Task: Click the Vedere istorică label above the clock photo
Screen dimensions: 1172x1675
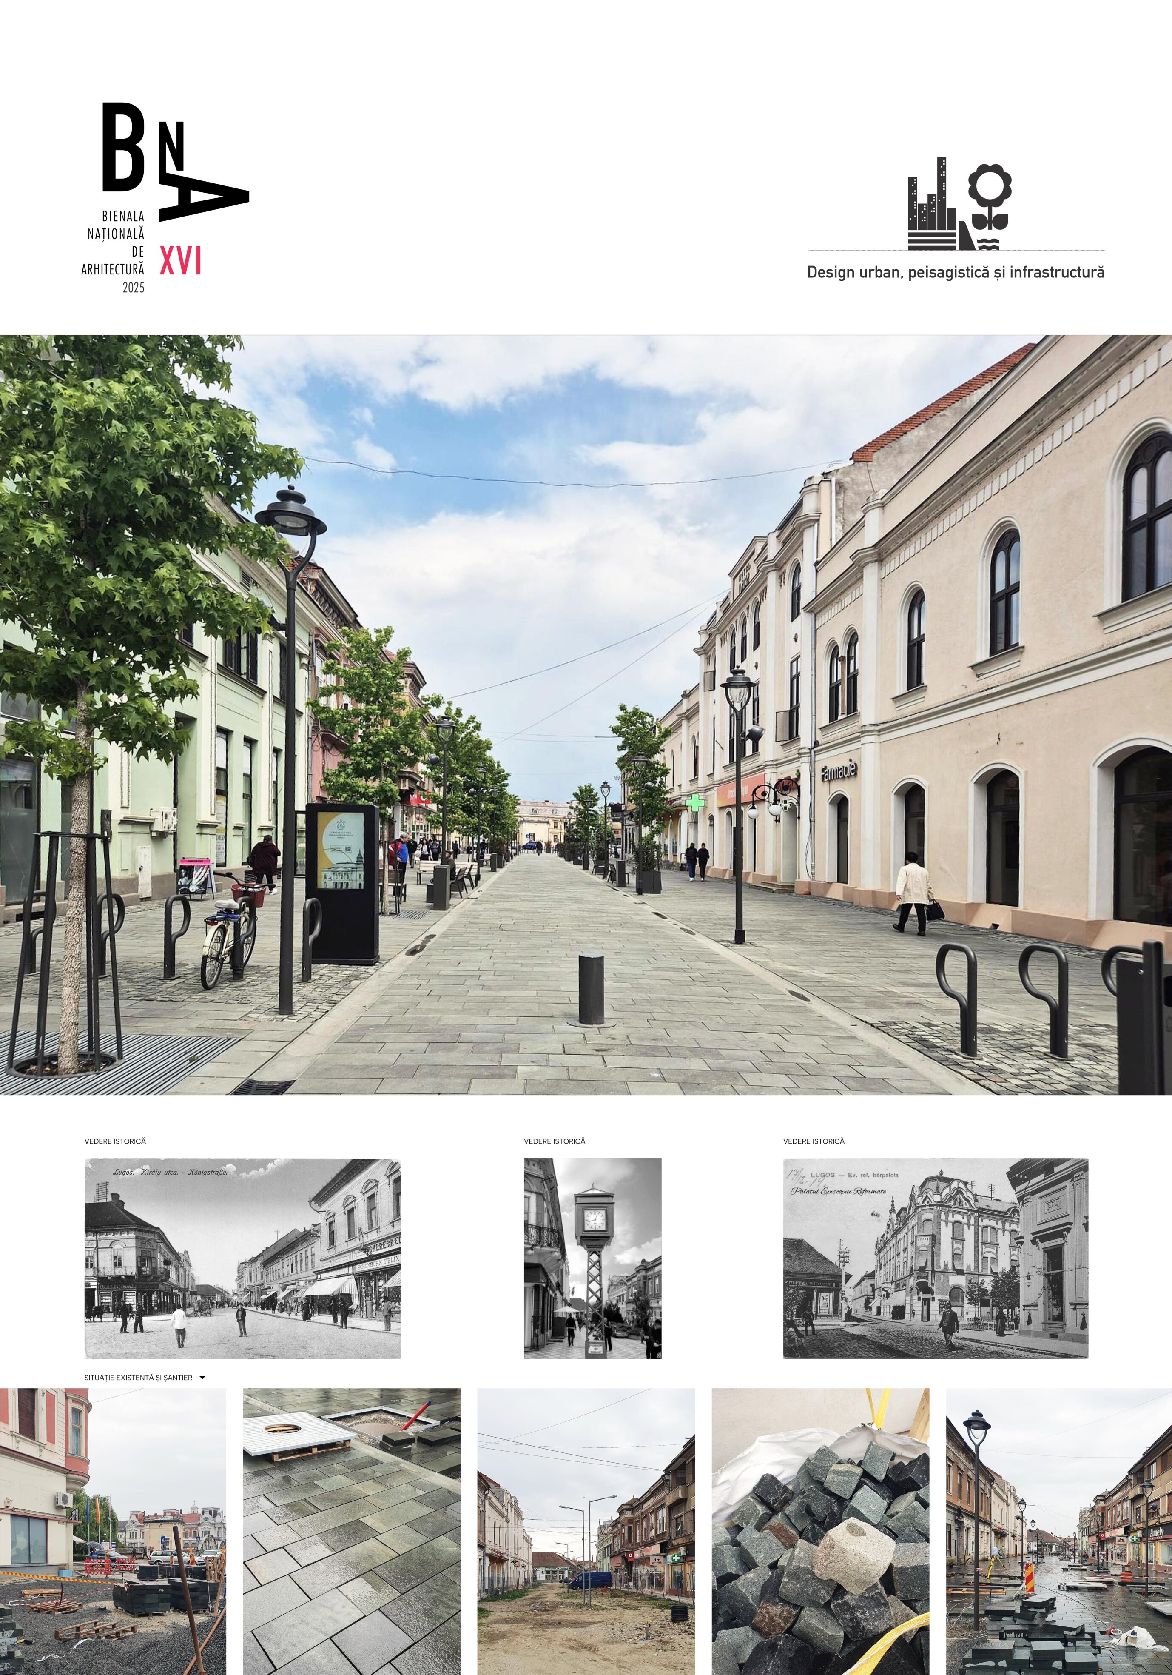Action: 554,1141
